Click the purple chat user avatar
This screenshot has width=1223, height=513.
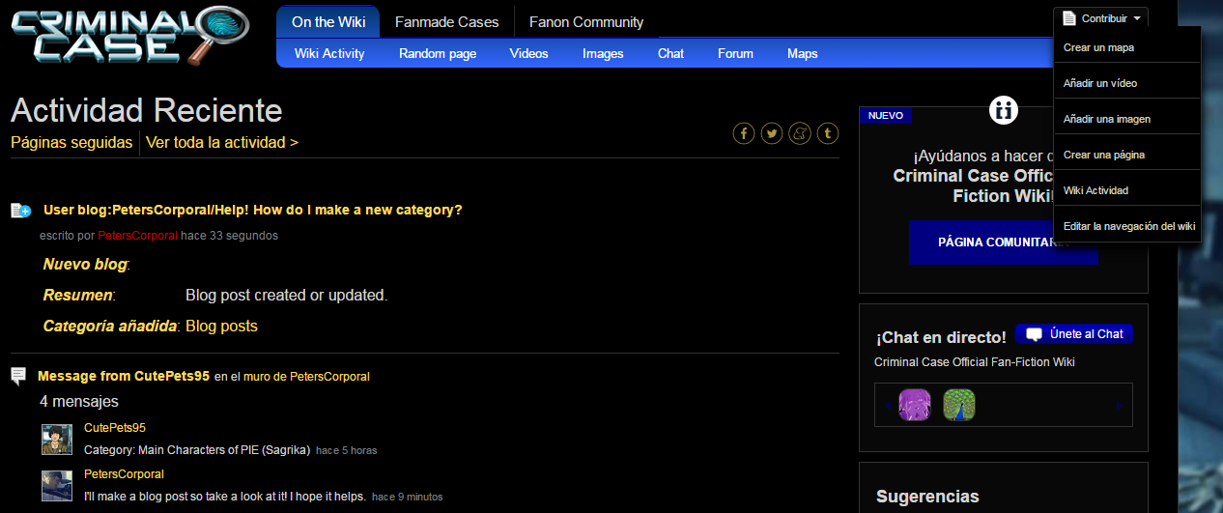914,405
